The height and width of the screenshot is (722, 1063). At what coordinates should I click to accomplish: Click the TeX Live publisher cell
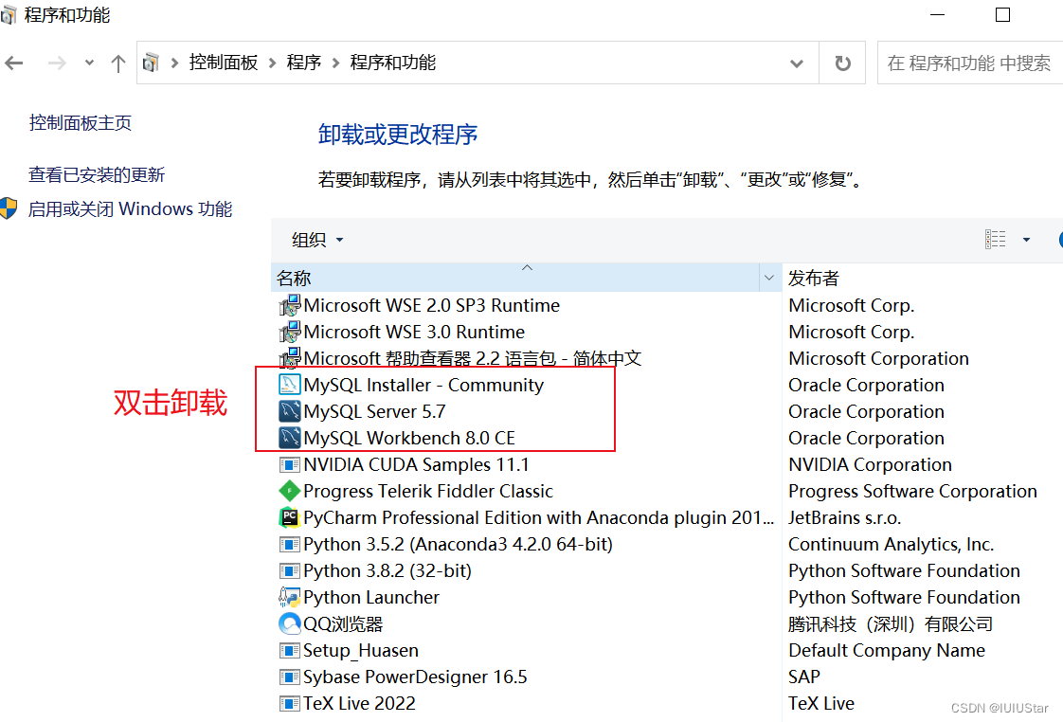coord(821,704)
